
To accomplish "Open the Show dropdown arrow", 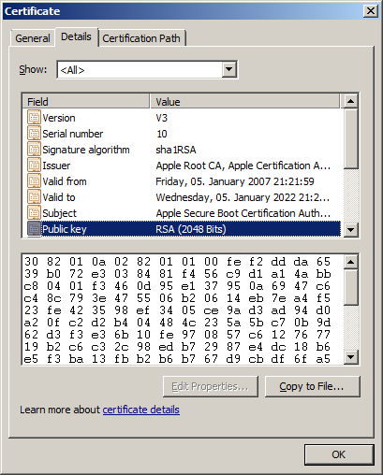I will coord(229,69).
